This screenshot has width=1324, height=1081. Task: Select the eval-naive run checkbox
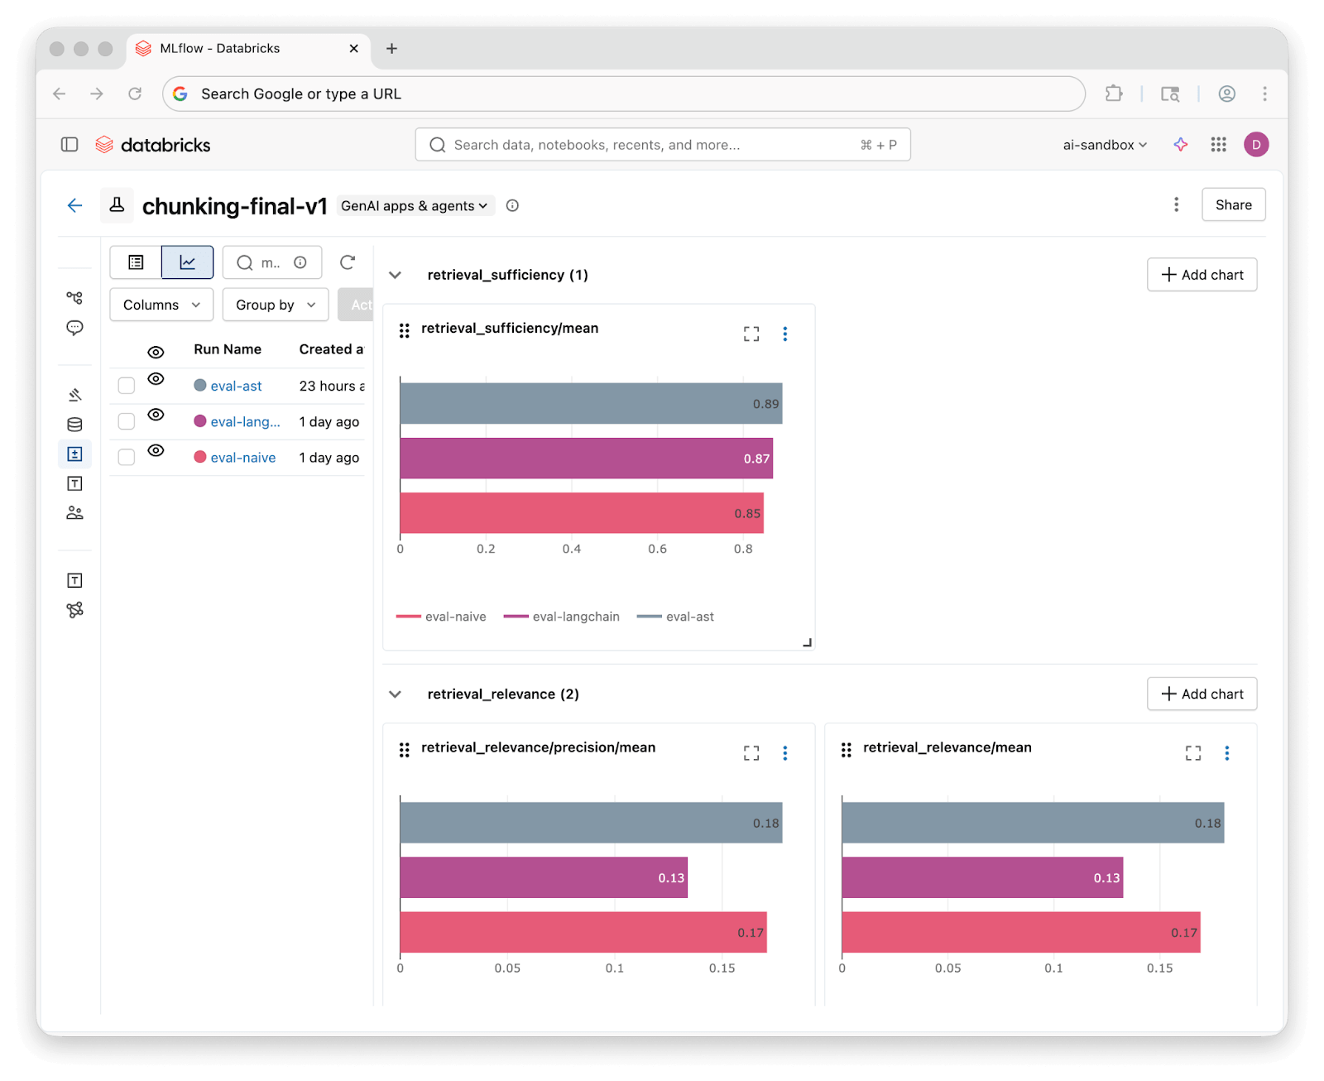(x=127, y=458)
